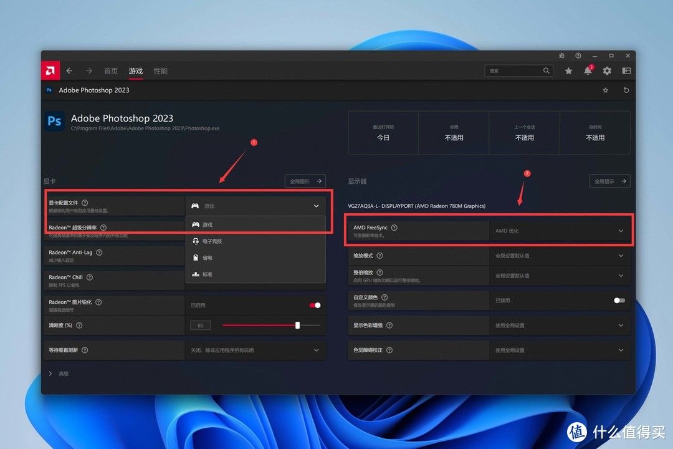Click the 已禁用 status text
The image size is (673, 449).
pyautogui.click(x=503, y=301)
